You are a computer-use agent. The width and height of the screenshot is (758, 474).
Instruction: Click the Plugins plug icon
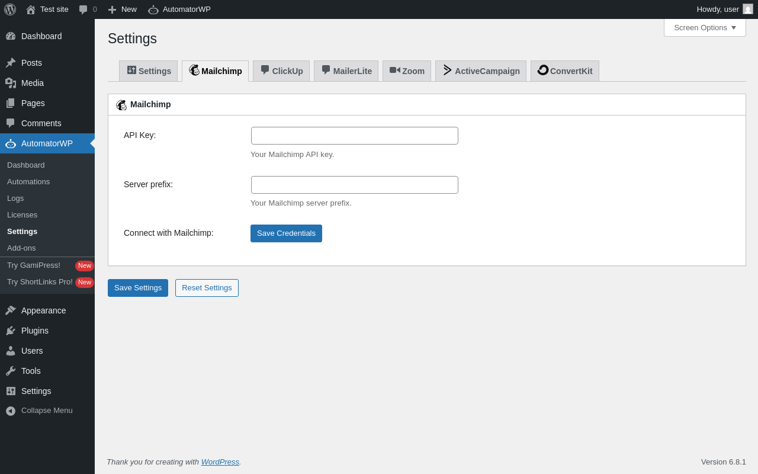[11, 331]
